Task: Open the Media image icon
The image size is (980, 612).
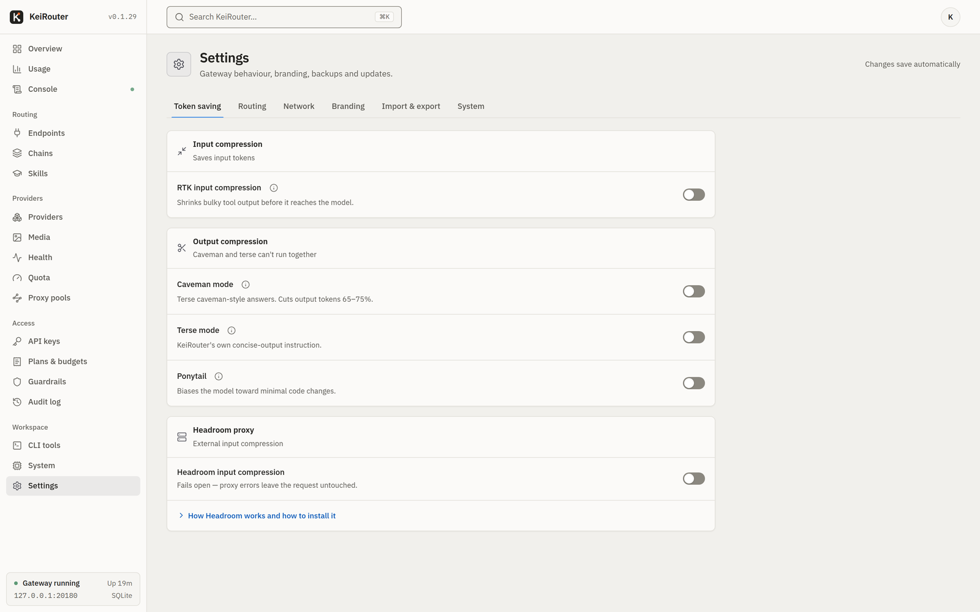Action: [x=17, y=237]
